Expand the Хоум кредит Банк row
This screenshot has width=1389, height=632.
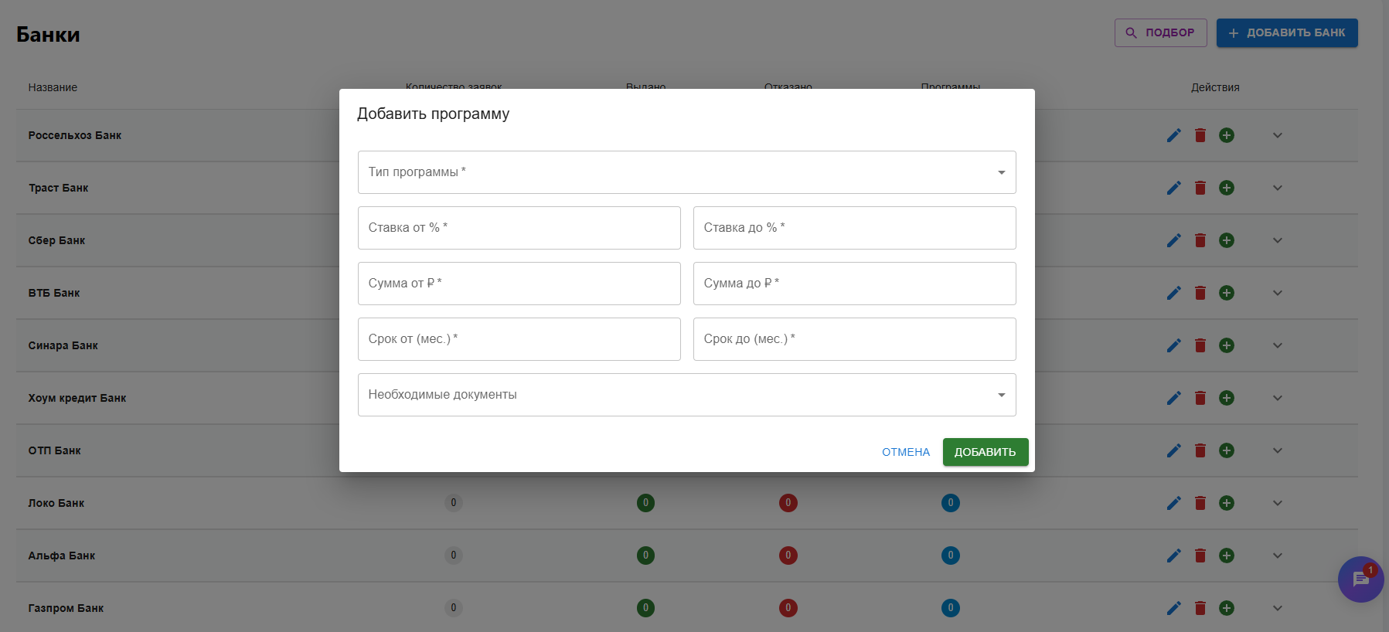[1277, 398]
